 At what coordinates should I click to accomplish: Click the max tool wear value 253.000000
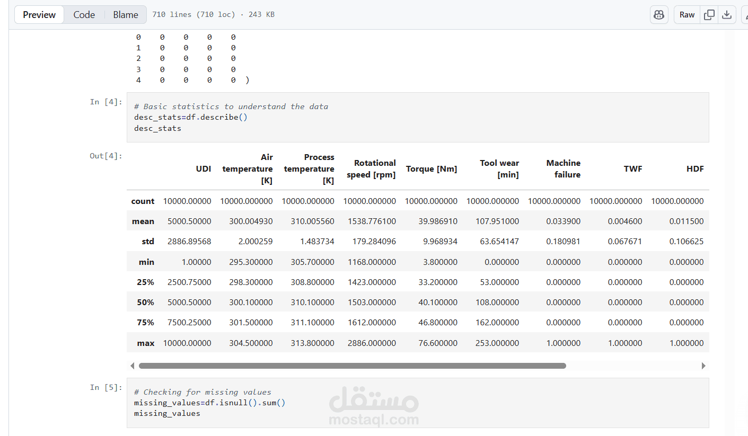[x=497, y=343]
